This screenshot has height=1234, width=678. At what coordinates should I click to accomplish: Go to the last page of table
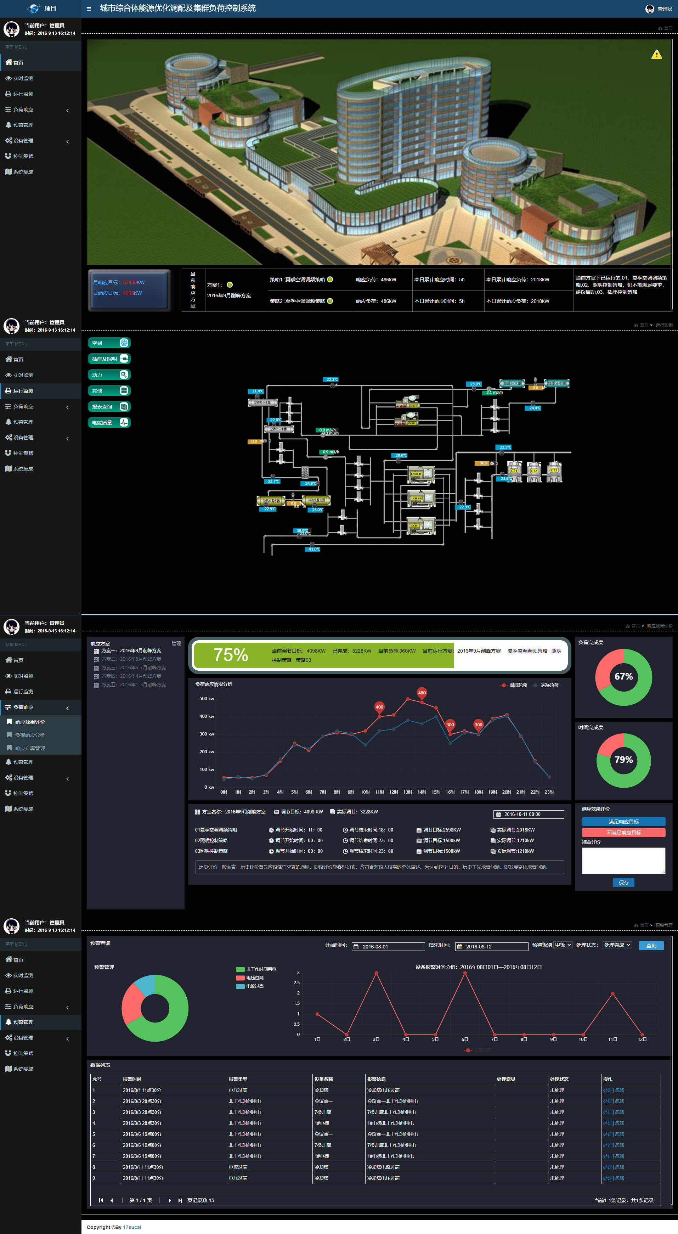[x=180, y=1200]
